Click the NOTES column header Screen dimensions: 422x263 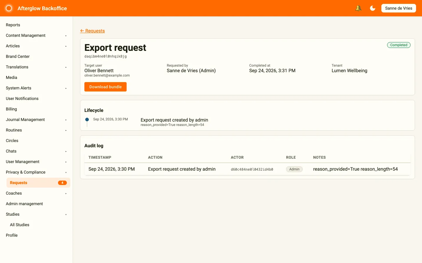coord(319,157)
